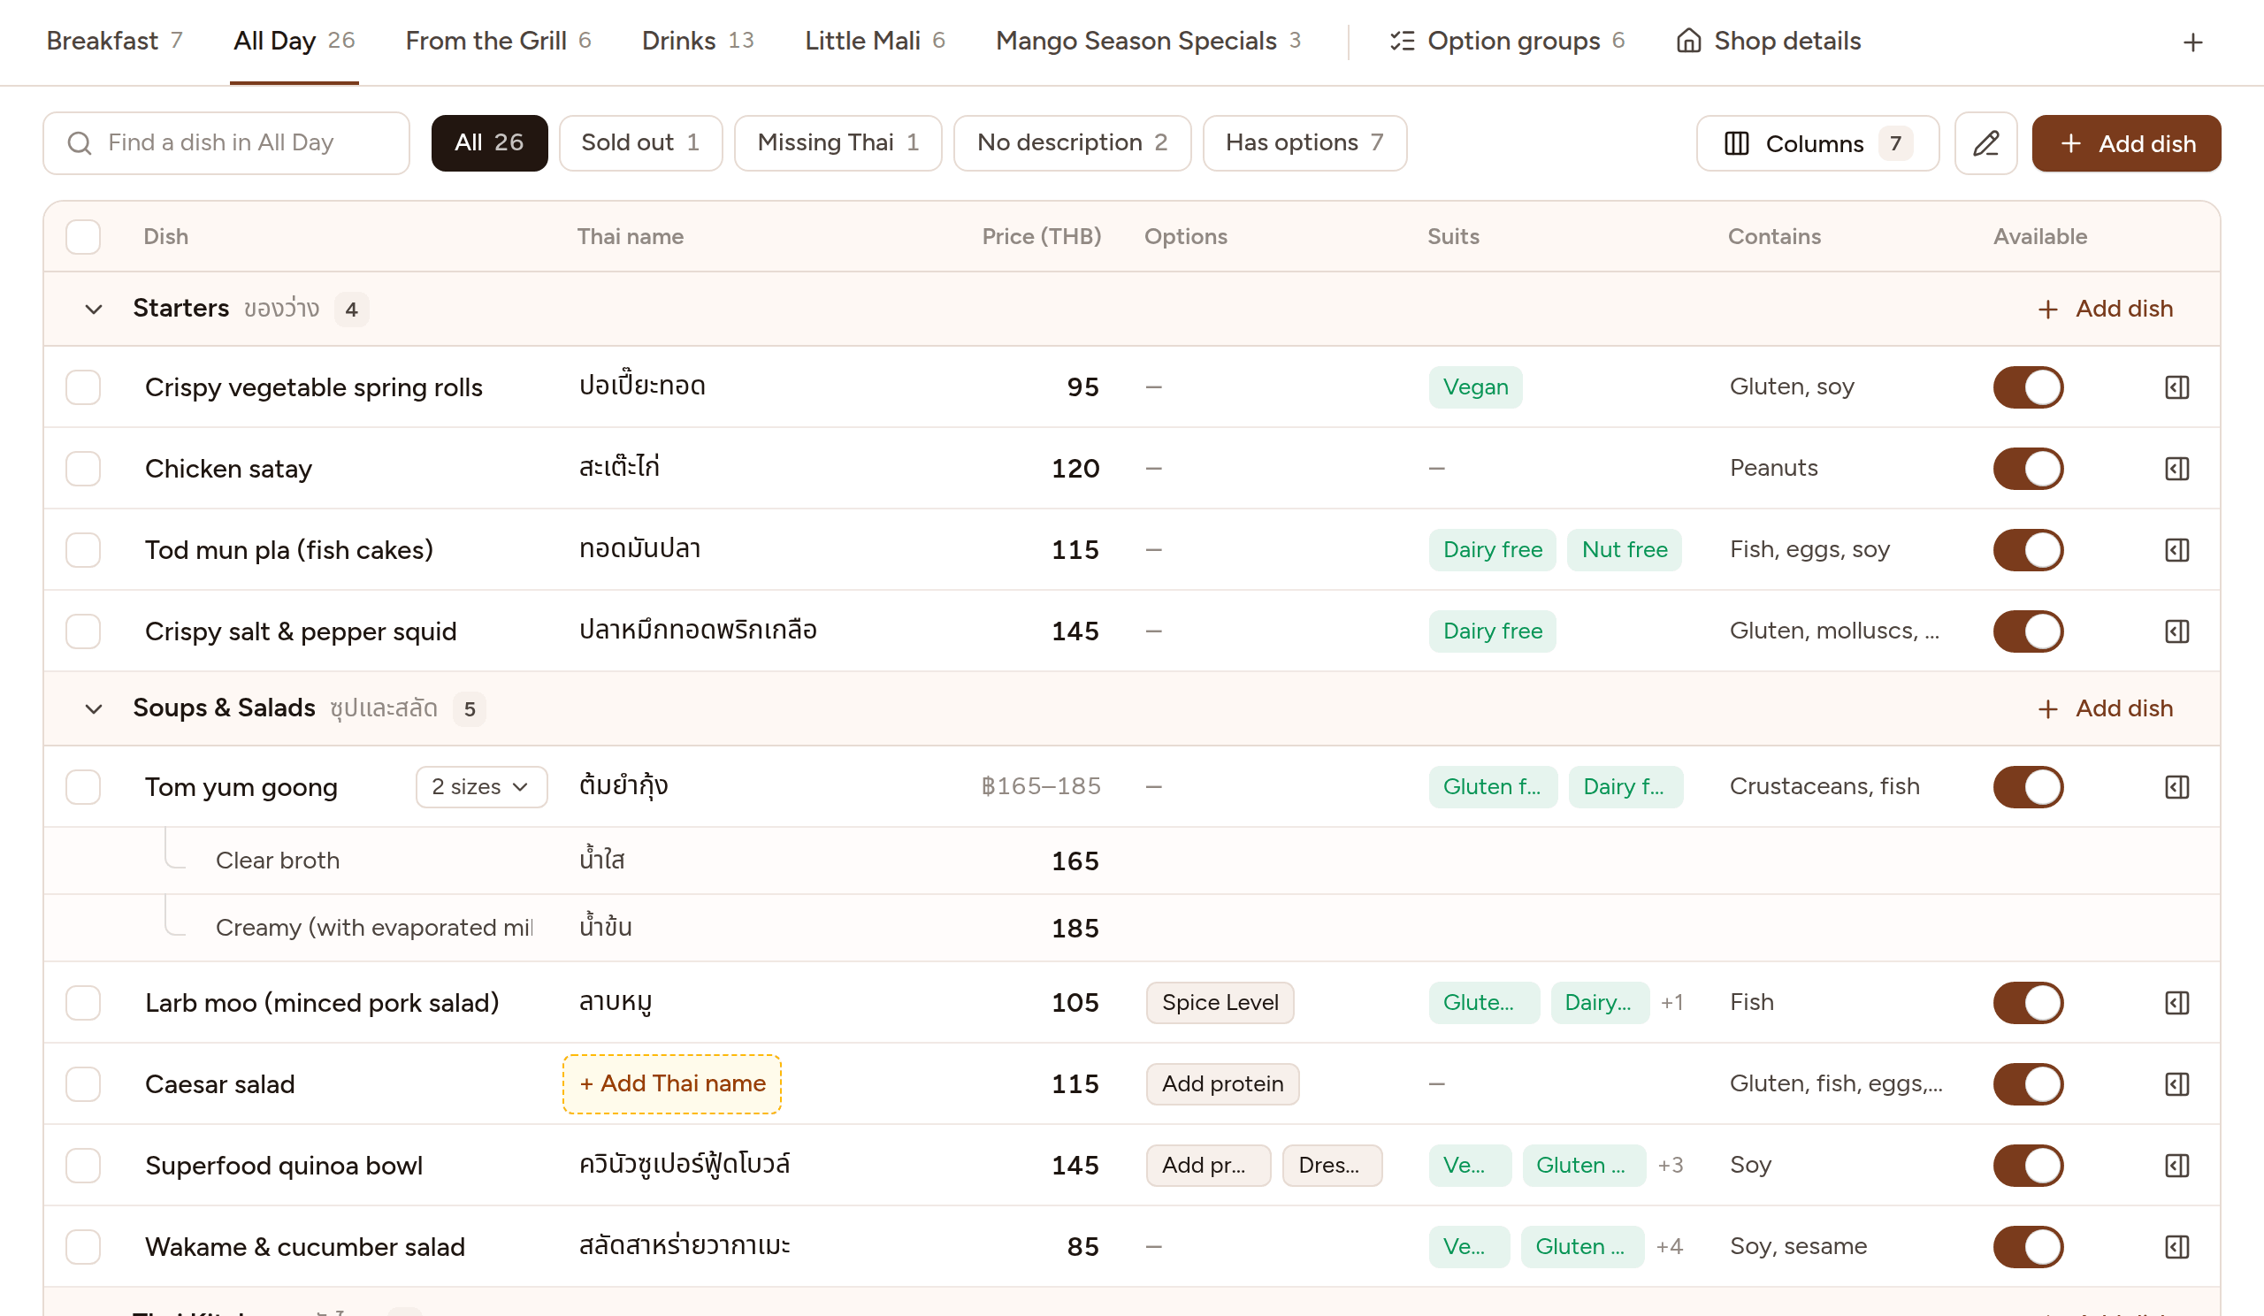The image size is (2264, 1316).
Task: Add Thai name for Caesar salad
Action: [671, 1083]
